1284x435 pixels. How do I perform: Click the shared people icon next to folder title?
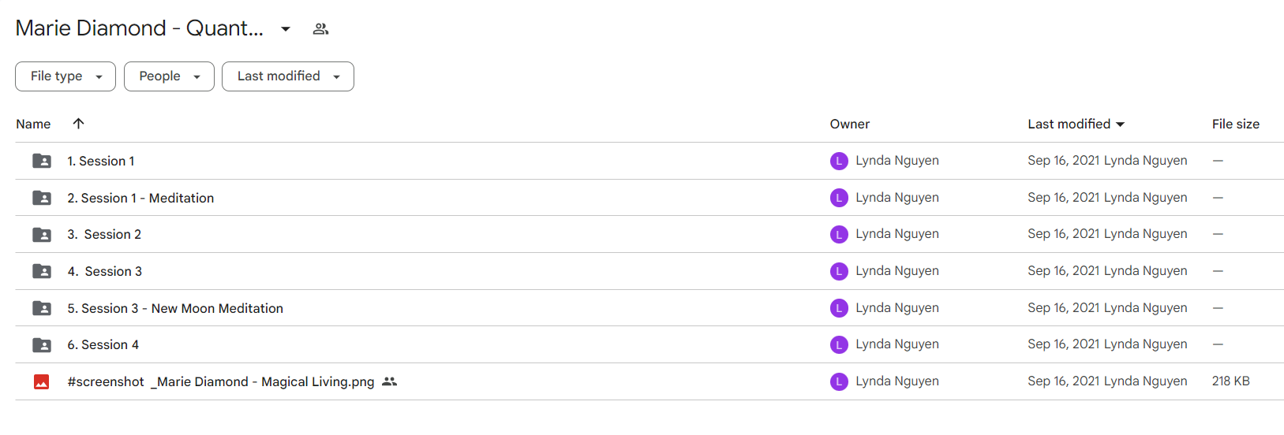[x=320, y=29]
